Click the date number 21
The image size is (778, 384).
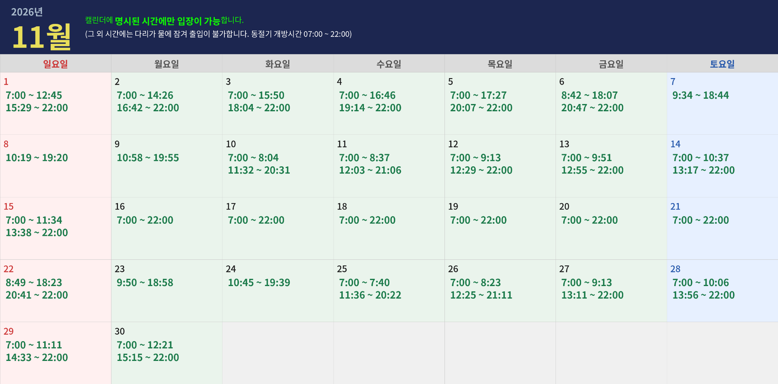coord(675,207)
